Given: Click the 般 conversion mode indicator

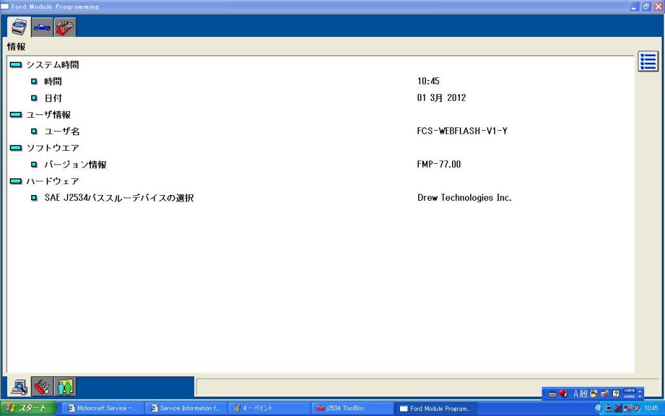Looking at the screenshot, I should click(x=584, y=393).
